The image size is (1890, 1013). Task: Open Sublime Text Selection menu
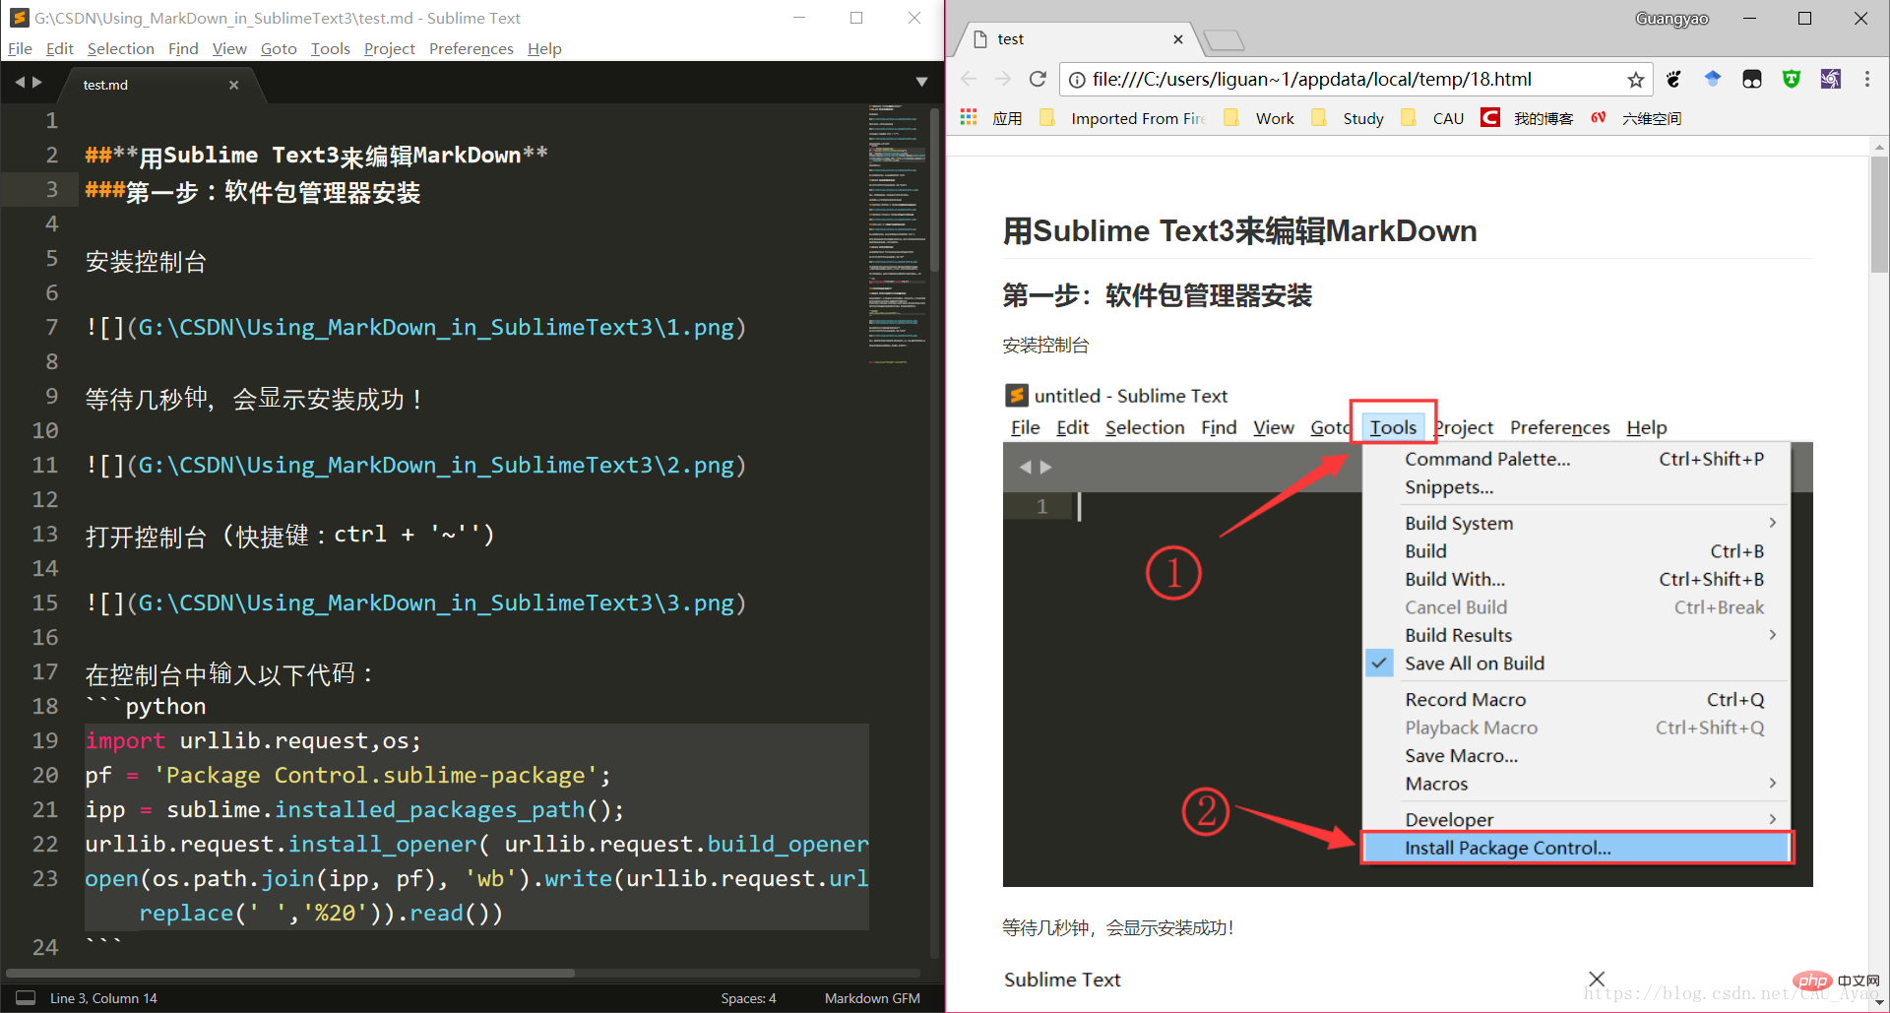[x=120, y=48]
